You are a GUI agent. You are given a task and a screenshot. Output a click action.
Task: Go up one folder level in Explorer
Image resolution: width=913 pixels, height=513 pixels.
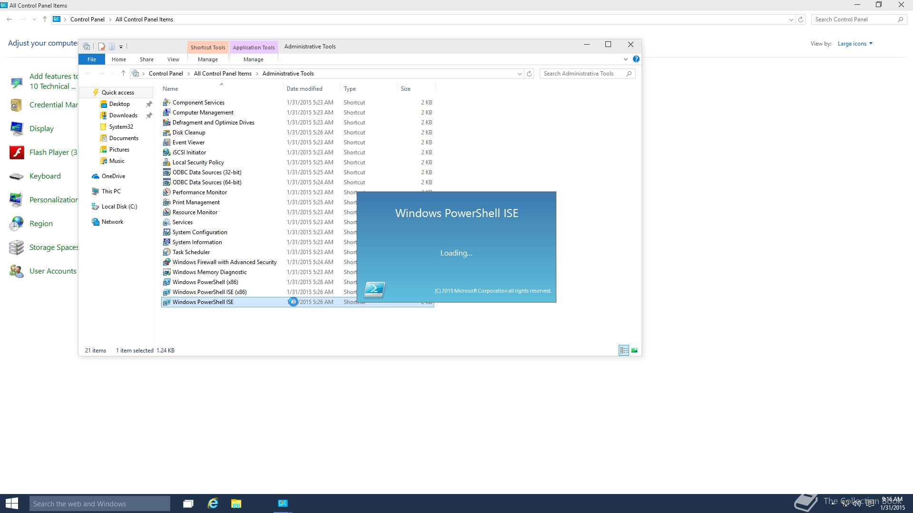[x=123, y=74]
